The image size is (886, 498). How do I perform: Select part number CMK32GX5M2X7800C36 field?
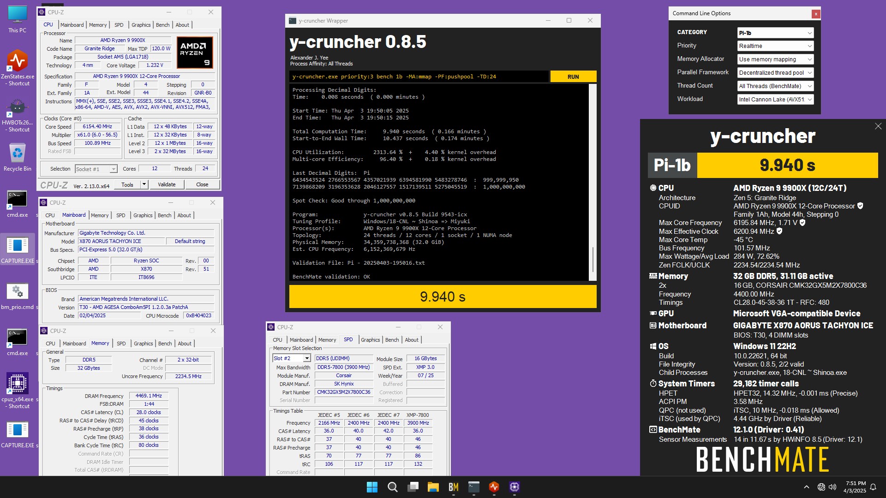point(343,392)
